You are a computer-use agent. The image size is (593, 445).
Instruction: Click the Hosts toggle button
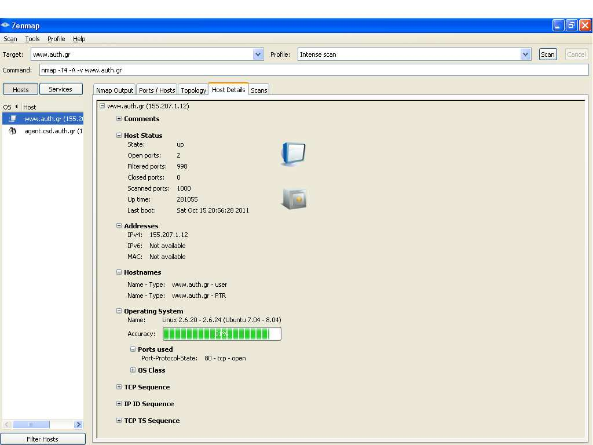(x=20, y=89)
